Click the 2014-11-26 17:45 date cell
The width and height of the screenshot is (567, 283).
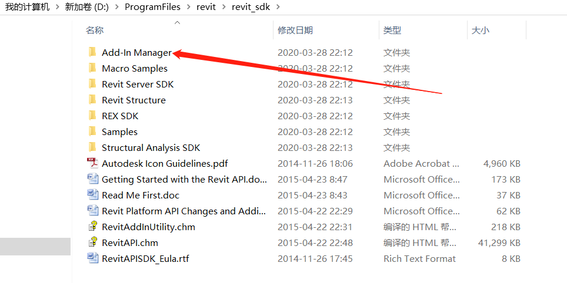point(315,259)
